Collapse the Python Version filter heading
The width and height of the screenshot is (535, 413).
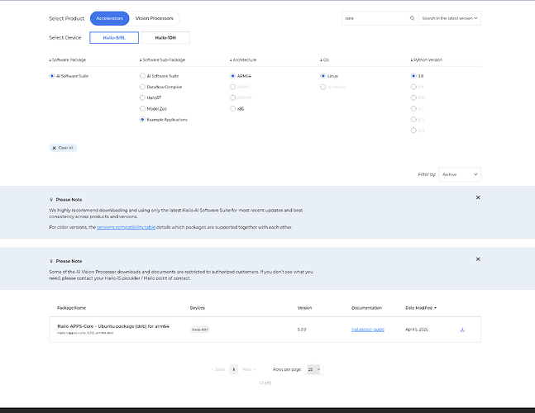pyautogui.click(x=426, y=60)
